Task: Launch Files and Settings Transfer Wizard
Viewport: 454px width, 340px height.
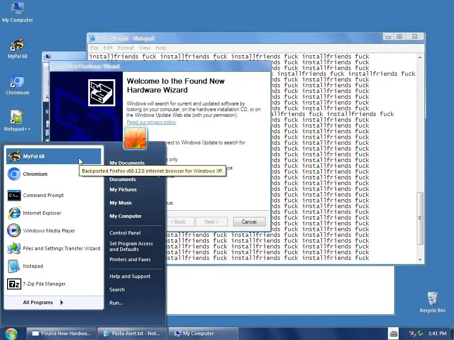Action: tap(54, 248)
